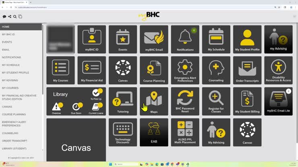Open Emergency Alert Preferences tile
The image size is (298, 167).
[x=185, y=70]
